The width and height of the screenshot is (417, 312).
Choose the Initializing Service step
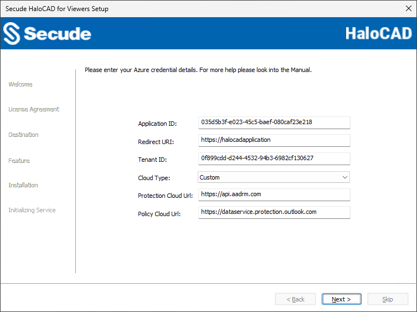32,210
